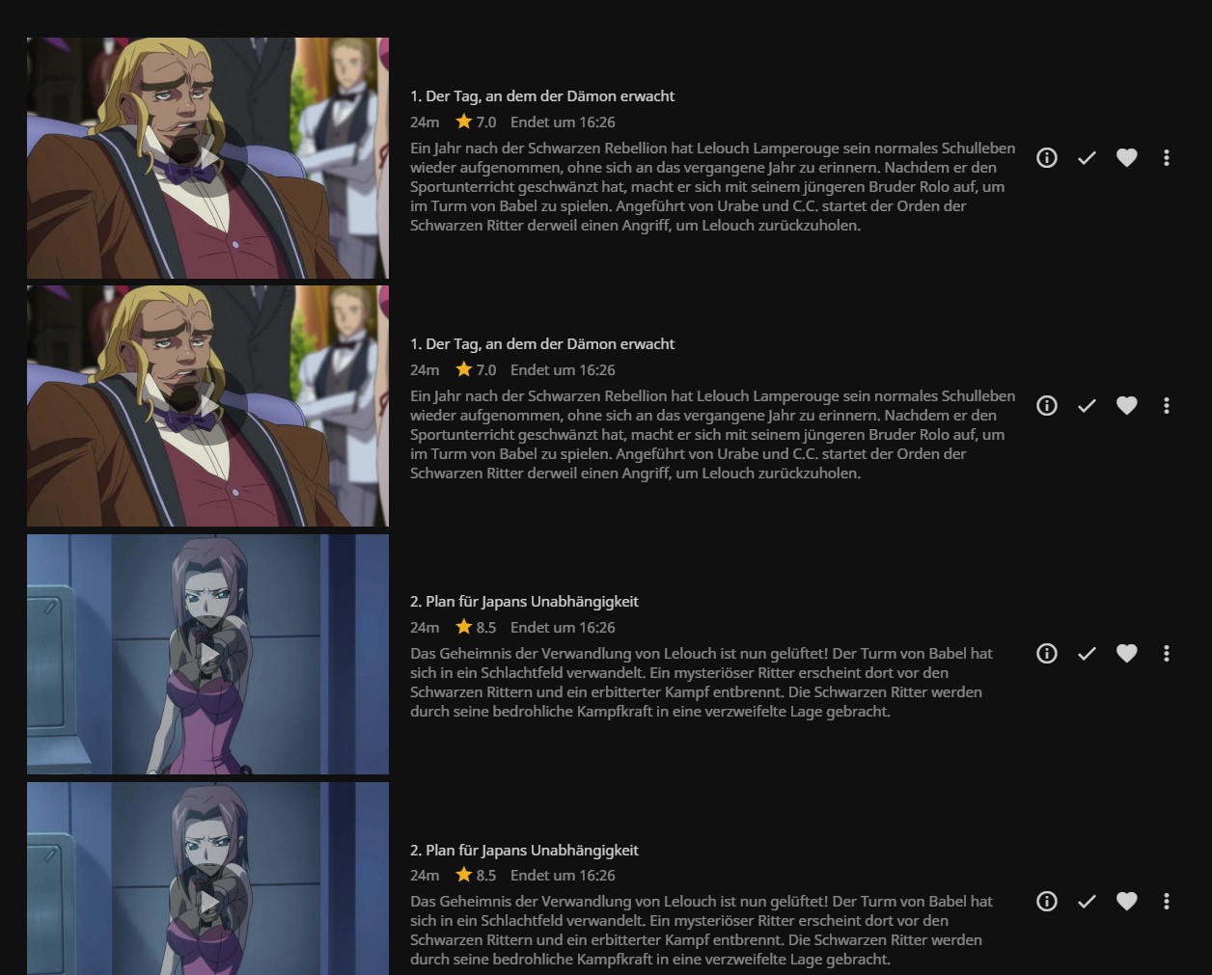Click heart icon on second episode 1 entry

coord(1126,405)
